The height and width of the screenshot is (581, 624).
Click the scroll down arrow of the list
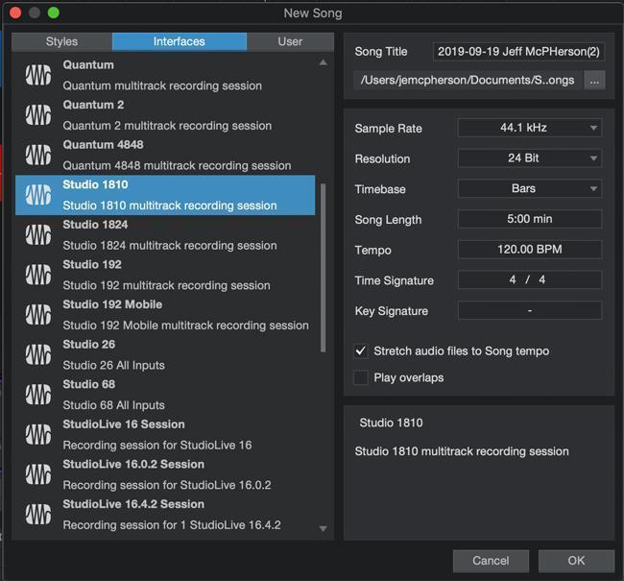point(324,528)
